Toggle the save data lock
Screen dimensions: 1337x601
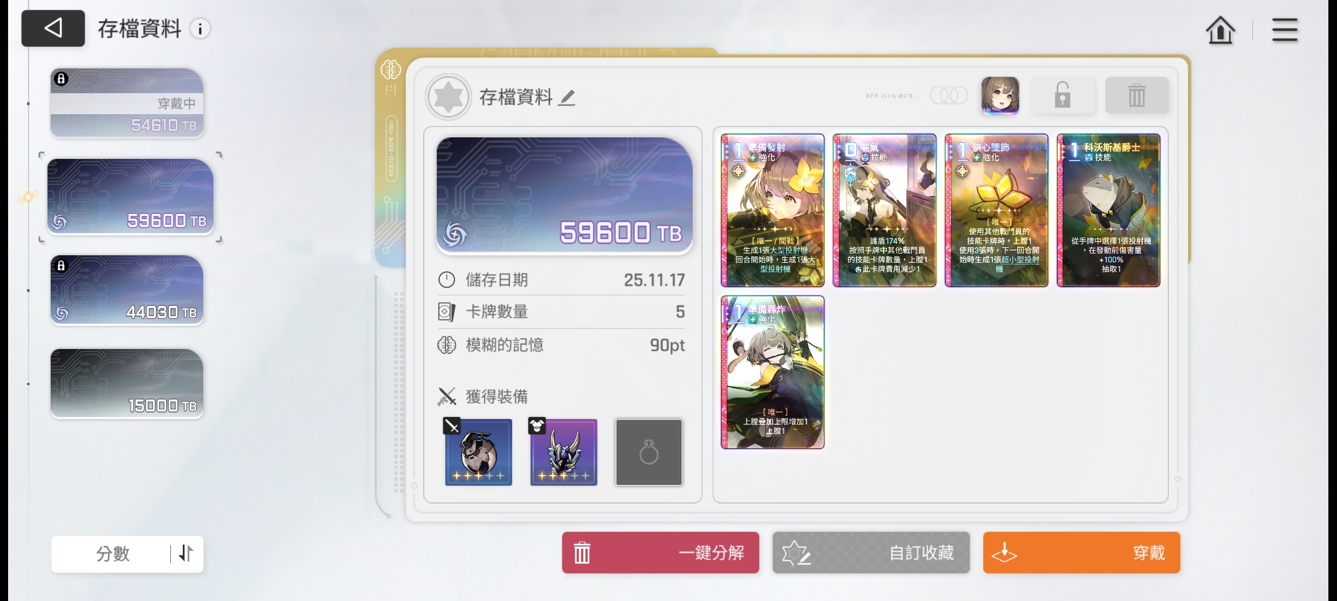[x=1062, y=95]
